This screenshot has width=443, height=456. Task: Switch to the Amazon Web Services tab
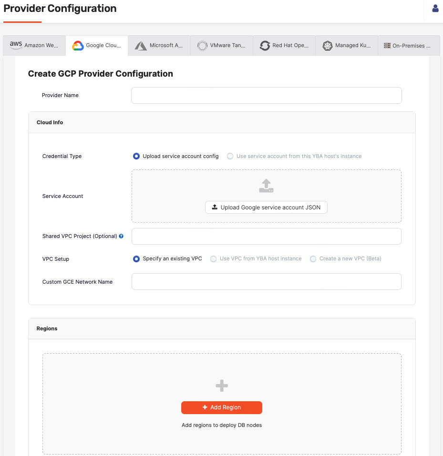(x=34, y=45)
